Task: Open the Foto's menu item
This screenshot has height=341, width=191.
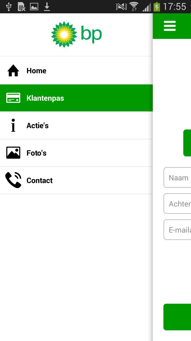Action: [76, 153]
